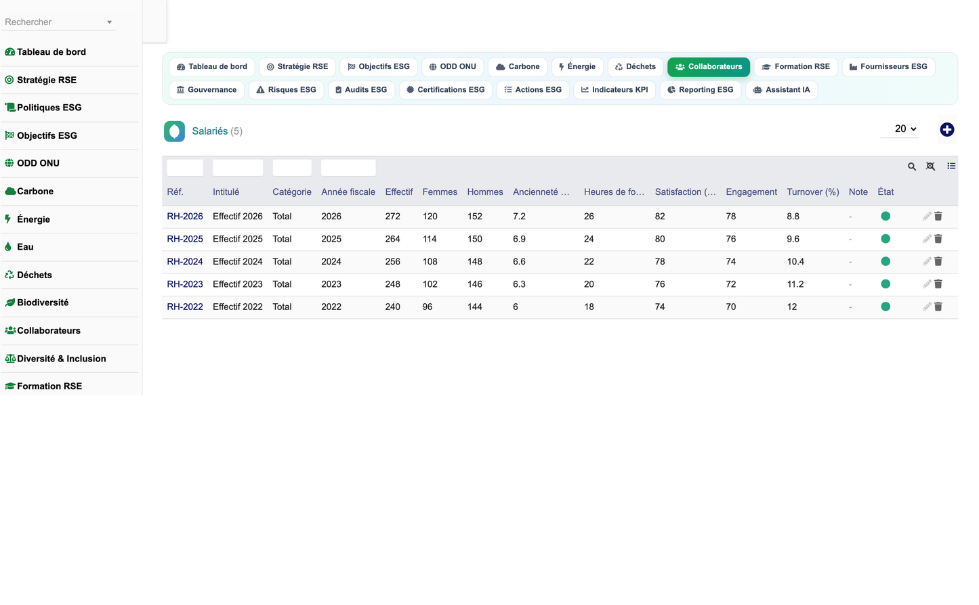Image resolution: width=979 pixels, height=605 pixels.
Task: Switch to the Reporting ESG tab
Action: point(700,90)
